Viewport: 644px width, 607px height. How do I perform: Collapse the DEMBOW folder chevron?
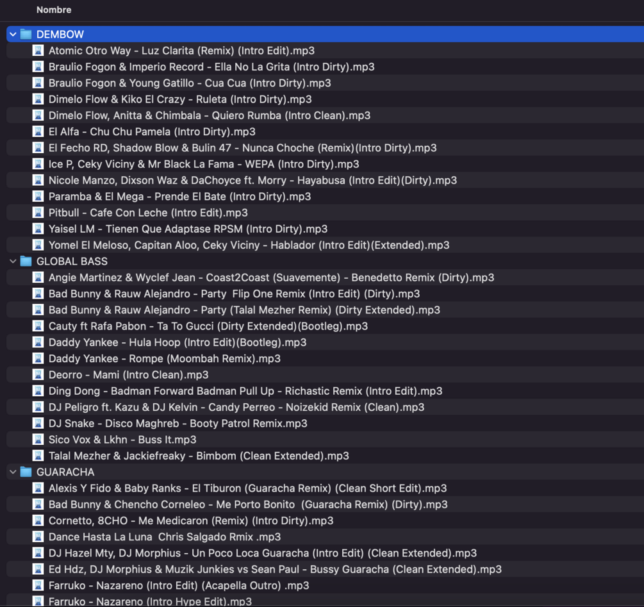click(13, 34)
